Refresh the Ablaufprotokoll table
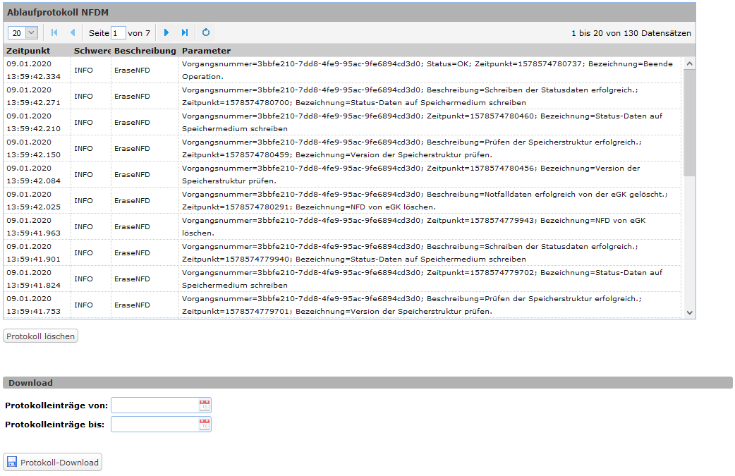Image resolution: width=735 pixels, height=476 pixels. (206, 32)
